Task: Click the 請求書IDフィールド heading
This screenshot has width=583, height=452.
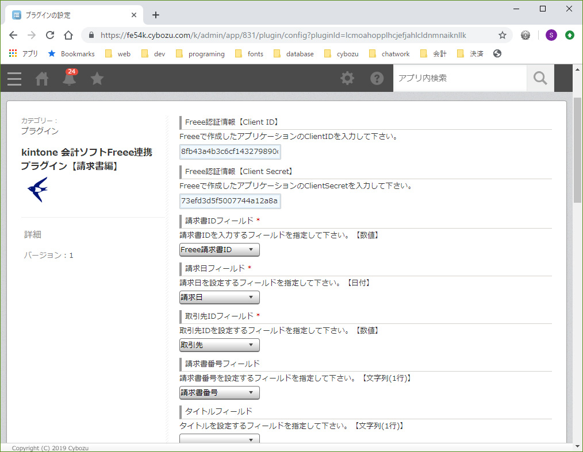Action: click(x=220, y=221)
